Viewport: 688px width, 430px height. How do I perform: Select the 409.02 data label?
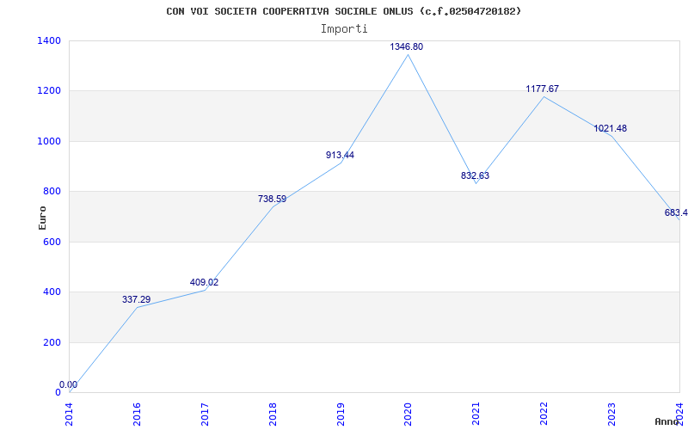point(204,283)
